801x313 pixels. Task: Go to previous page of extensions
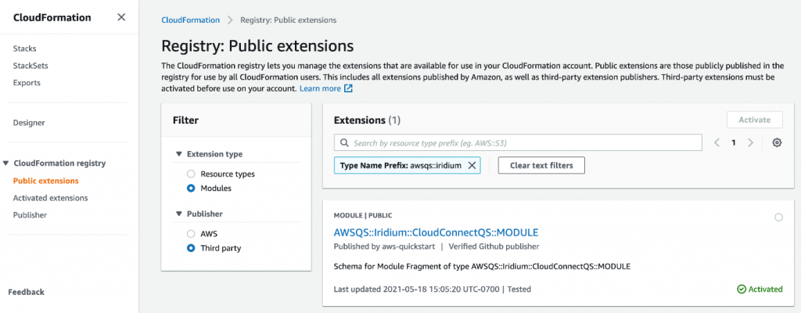point(717,142)
